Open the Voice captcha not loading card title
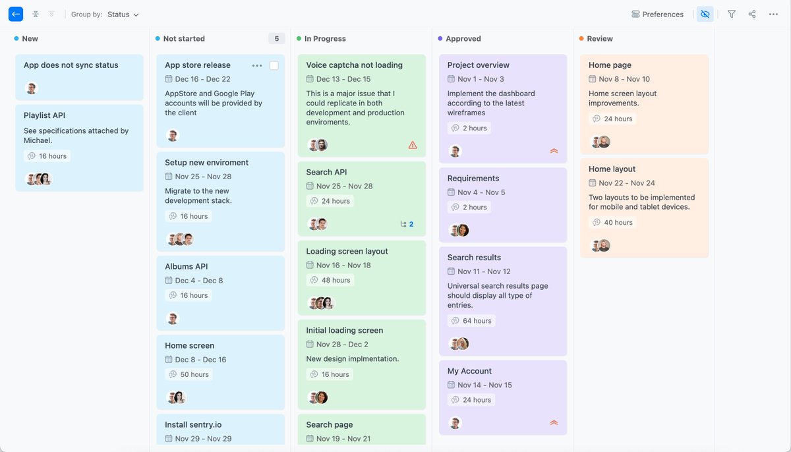The image size is (791, 452). click(x=354, y=65)
